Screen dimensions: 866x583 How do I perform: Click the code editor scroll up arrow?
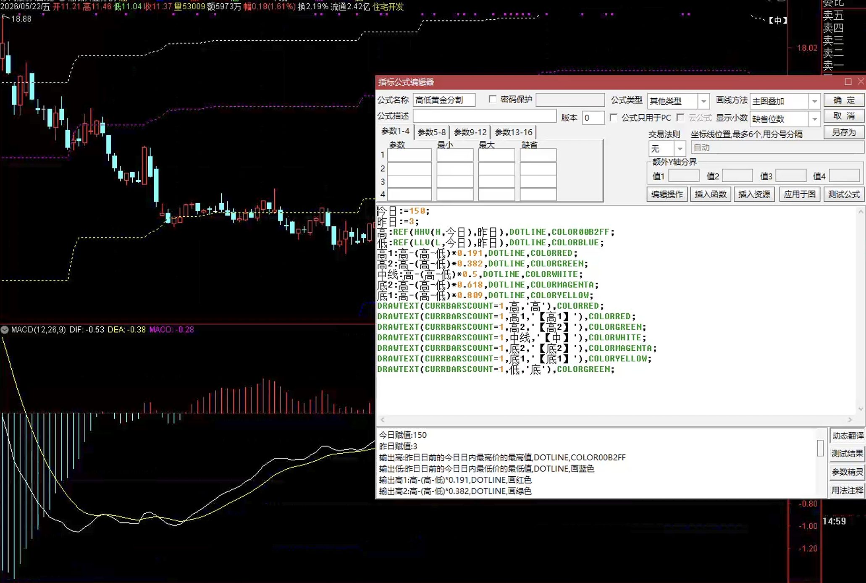(x=861, y=212)
